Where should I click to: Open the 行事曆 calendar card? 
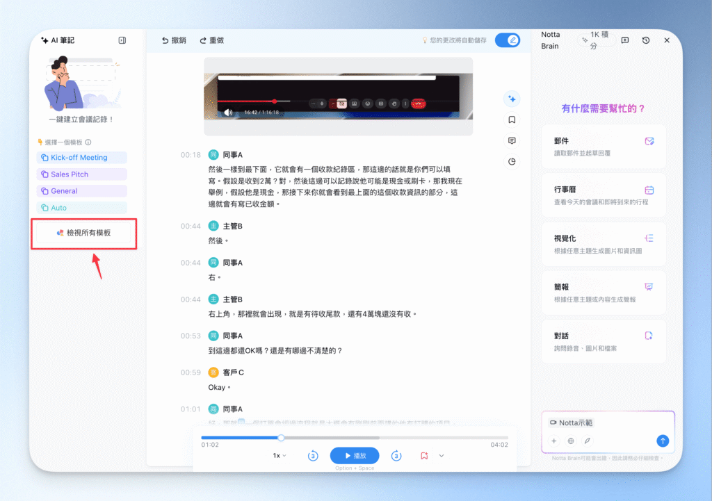(x=604, y=195)
